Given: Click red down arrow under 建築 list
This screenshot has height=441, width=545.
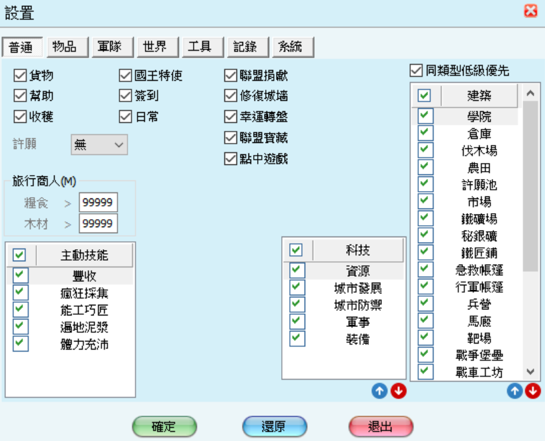Looking at the screenshot, I should pos(533,391).
